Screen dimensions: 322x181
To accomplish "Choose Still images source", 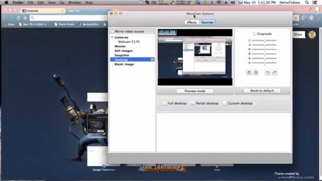I will (x=124, y=51).
